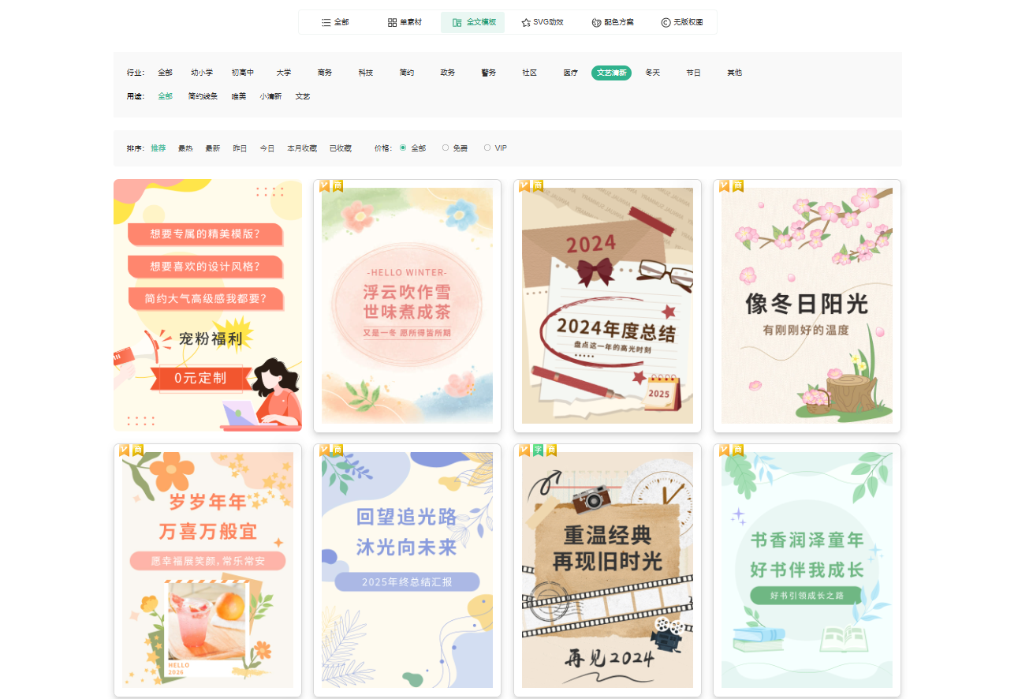Image resolution: width=1018 pixels, height=699 pixels.
Task: Sort templates by 最热
Action: [x=185, y=148]
